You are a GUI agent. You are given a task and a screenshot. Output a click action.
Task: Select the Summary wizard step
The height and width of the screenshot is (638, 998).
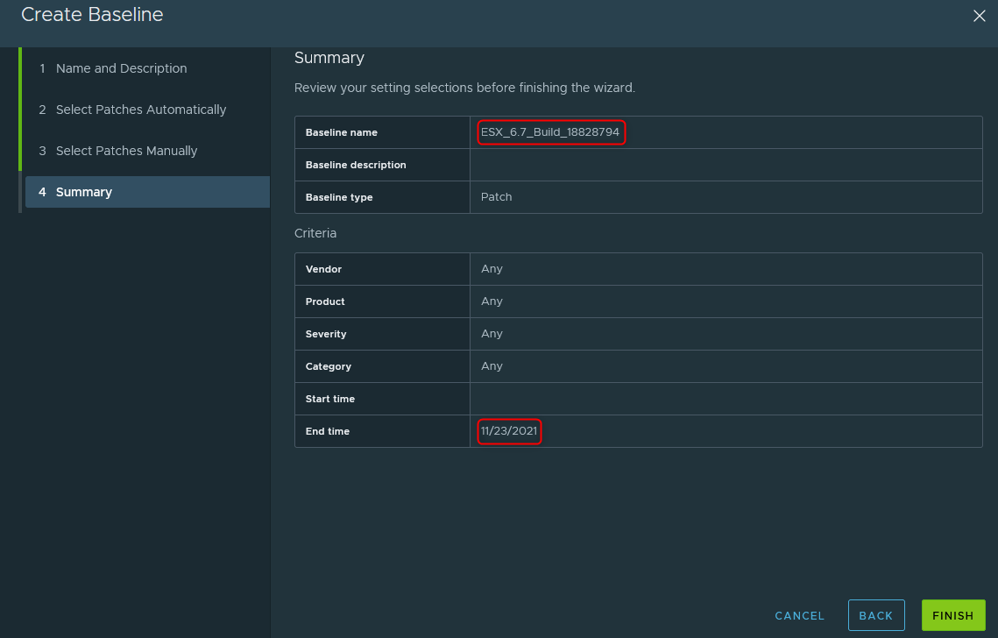point(84,192)
